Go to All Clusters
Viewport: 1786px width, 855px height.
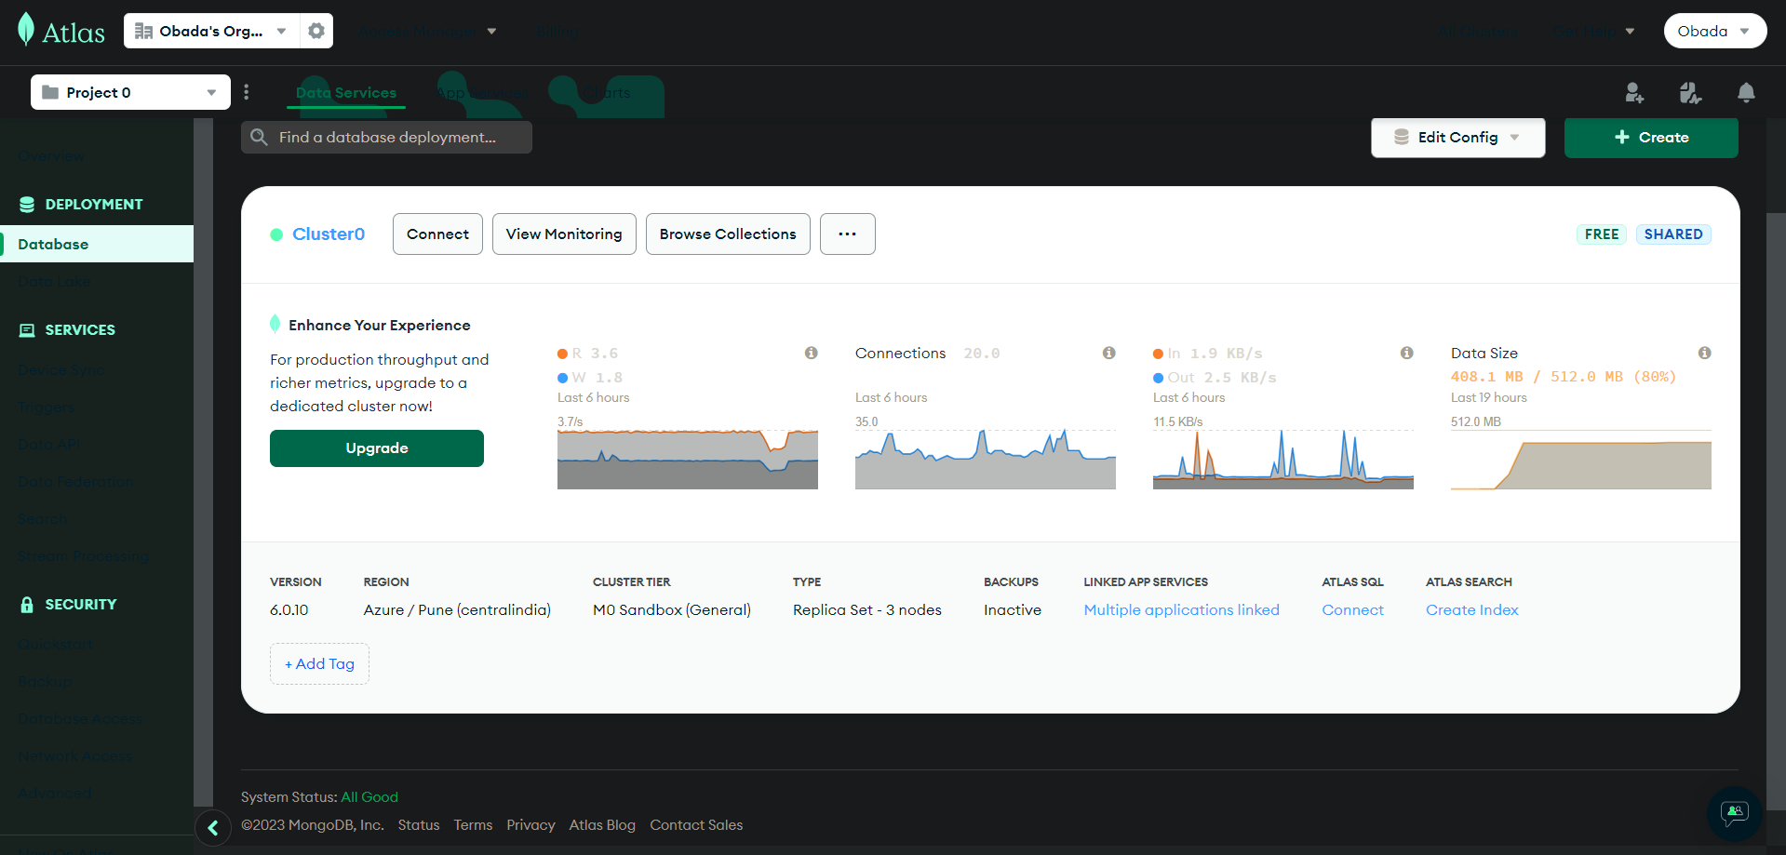[x=1477, y=32]
